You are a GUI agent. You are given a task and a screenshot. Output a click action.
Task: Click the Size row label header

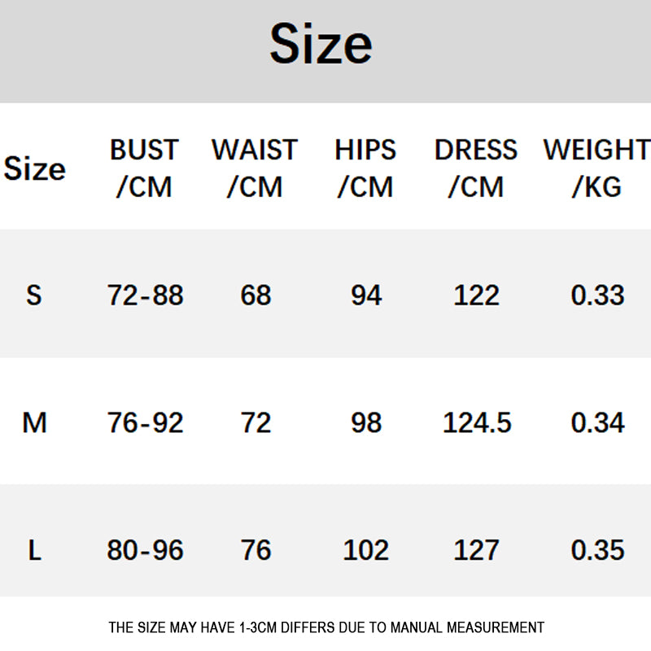coord(34,169)
